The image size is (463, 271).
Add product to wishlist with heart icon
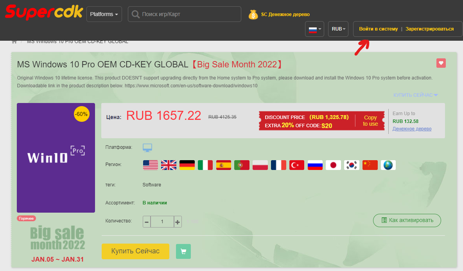[x=441, y=63]
